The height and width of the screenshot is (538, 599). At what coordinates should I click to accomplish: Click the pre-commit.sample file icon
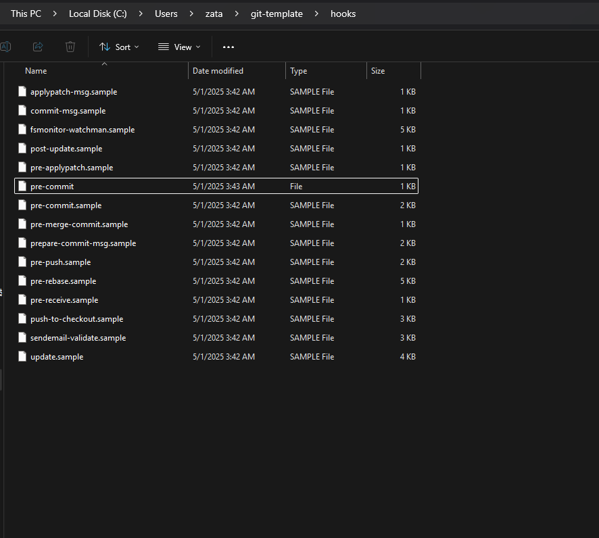(x=22, y=205)
